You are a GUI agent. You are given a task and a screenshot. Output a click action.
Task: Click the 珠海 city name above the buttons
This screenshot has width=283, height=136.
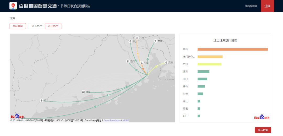(x=12, y=18)
